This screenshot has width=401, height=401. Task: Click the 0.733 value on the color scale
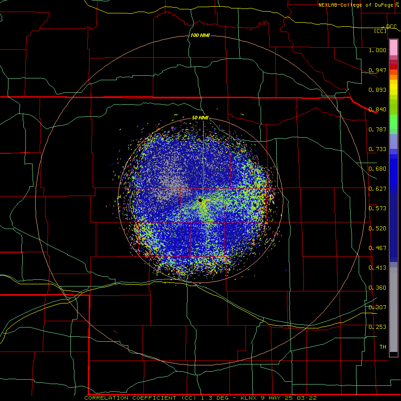tap(377, 149)
